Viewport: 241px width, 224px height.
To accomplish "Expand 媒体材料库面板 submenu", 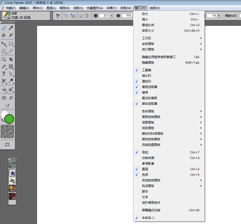I will [x=169, y=134].
